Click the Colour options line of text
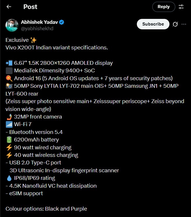191x217 pixels. tap(46, 209)
